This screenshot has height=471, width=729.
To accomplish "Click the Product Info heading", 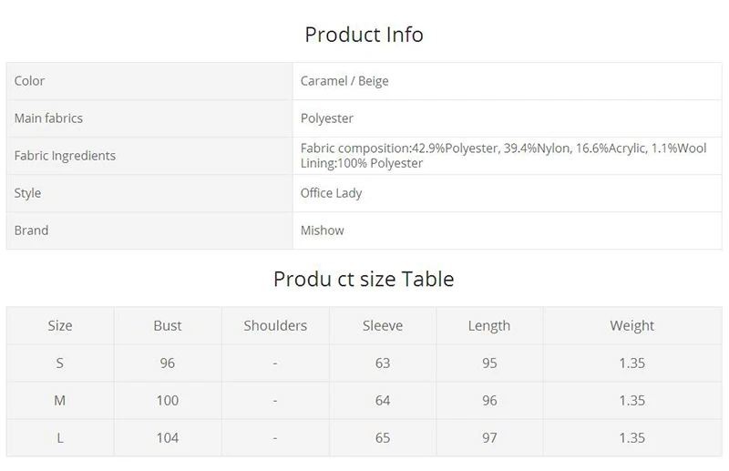I will point(364,35).
